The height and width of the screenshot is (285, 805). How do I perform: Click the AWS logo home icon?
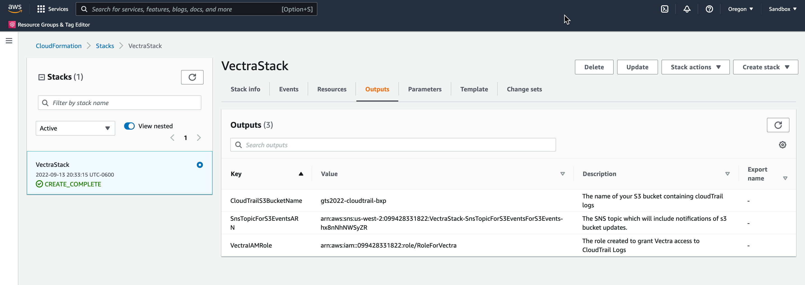[x=15, y=9]
